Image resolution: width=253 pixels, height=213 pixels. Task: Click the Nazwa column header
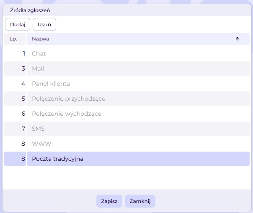click(x=138, y=39)
